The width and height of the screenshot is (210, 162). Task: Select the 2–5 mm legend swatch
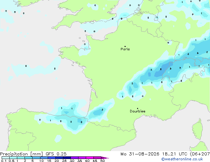(28, 158)
